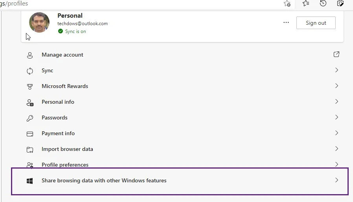Open Passwords settings

pos(182,118)
